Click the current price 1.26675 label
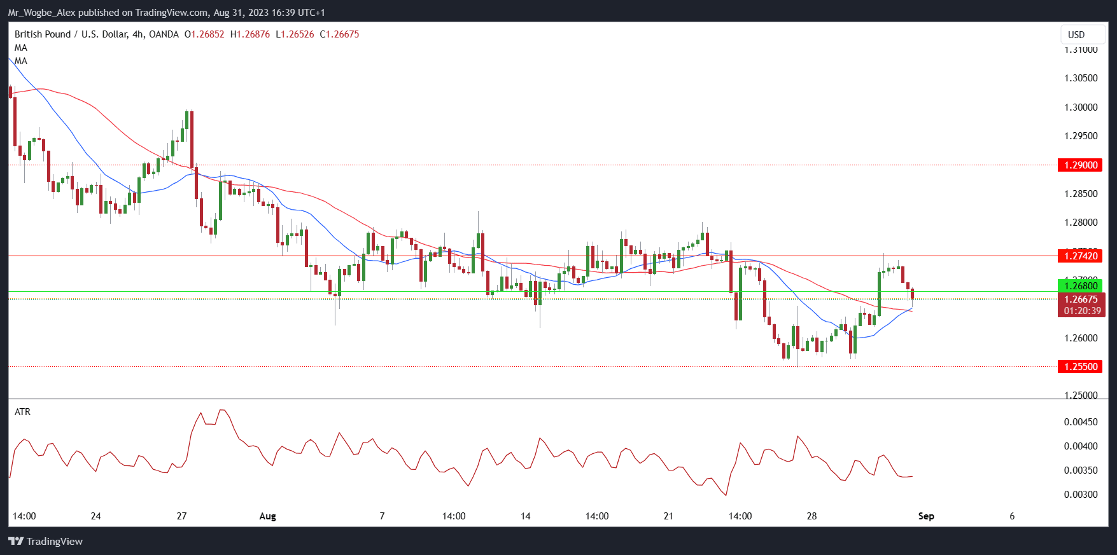The image size is (1117, 555). tap(1081, 299)
